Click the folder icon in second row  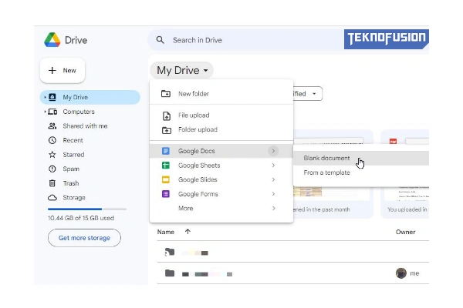coord(170,273)
